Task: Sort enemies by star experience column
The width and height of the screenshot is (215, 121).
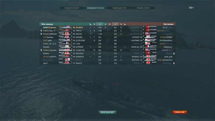Action: click(115, 24)
